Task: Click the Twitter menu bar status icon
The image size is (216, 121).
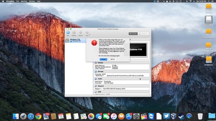Action: [x=155, y=1]
